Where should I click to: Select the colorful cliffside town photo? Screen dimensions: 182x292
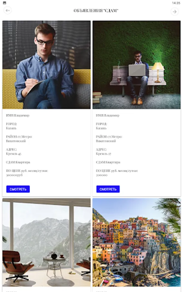[x=136, y=242]
